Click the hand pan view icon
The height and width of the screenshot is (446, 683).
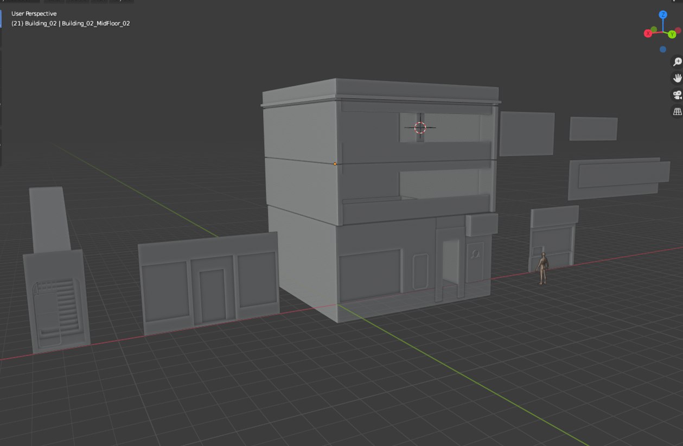pos(677,78)
